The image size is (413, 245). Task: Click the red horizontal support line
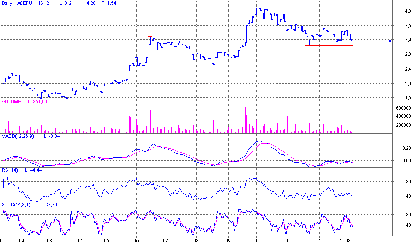pyautogui.click(x=329, y=46)
